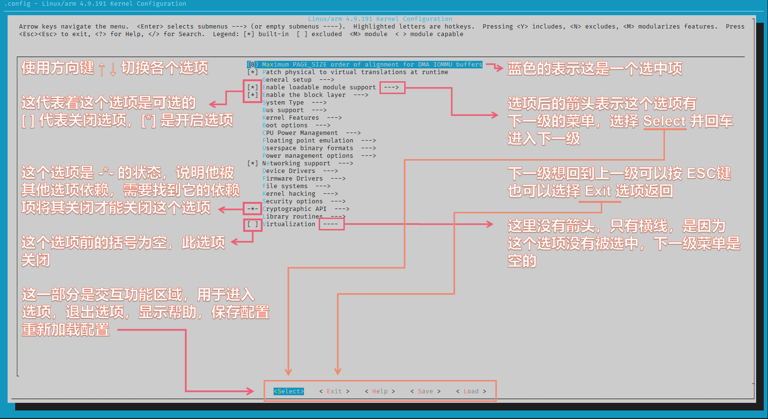The width and height of the screenshot is (768, 419).
Task: Toggle the Patch physical to virtual translations checkbox
Action: (x=253, y=72)
